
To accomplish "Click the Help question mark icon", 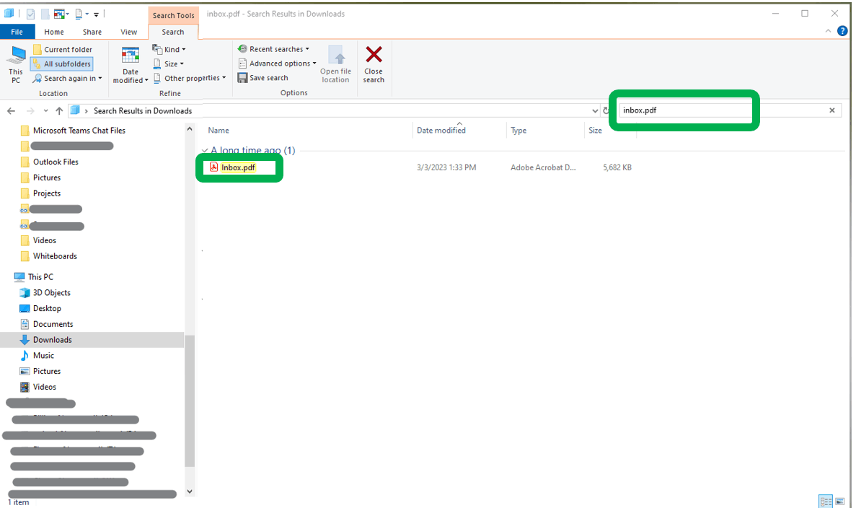I will click(842, 30).
